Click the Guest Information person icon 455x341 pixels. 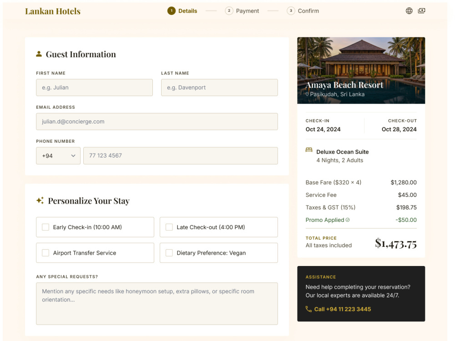39,54
